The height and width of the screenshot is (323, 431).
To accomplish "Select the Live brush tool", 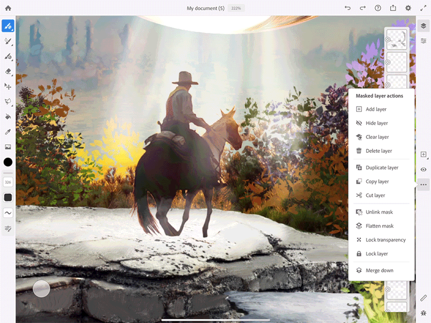I will pos(8,25).
